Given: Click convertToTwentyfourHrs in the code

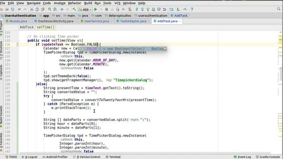Looking at the screenshot, I should pos(107,100).
